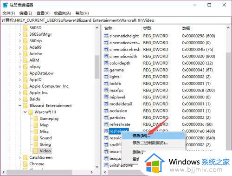
Task: Click the modeldetail DWORD value icon
Action: coord(106,104)
